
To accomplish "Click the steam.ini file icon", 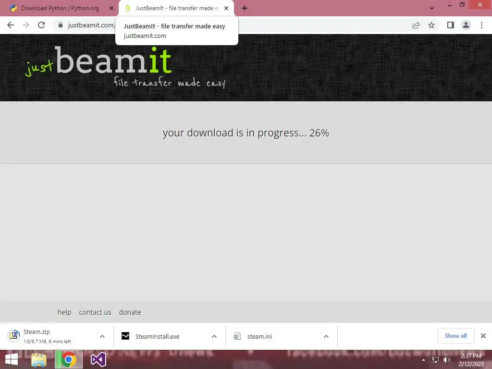I will point(237,336).
